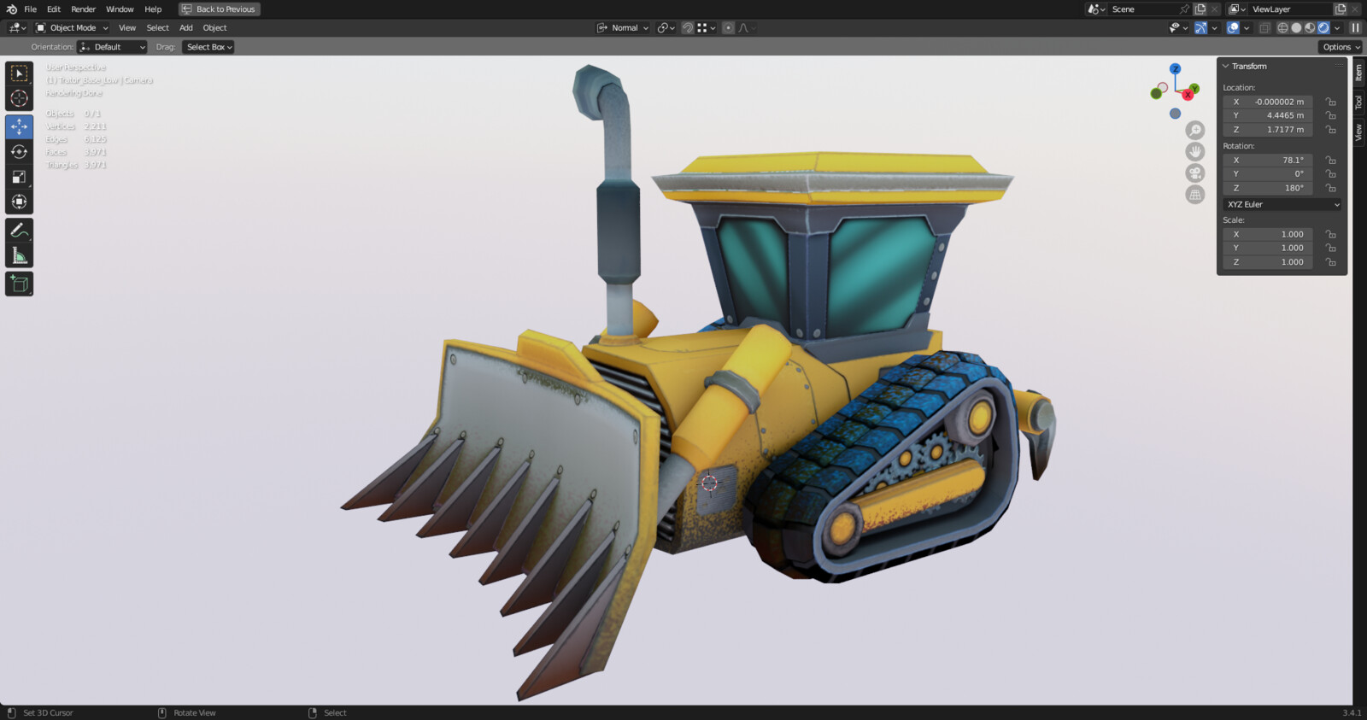Viewport: 1367px width, 720px height.
Task: Activate the Move tool
Action: [x=19, y=127]
